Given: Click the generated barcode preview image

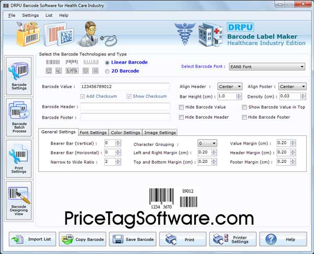Looking at the screenshot, I should [x=173, y=198].
